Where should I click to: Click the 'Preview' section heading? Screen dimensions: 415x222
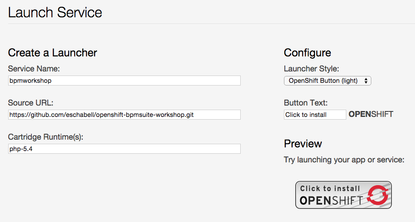(x=303, y=144)
